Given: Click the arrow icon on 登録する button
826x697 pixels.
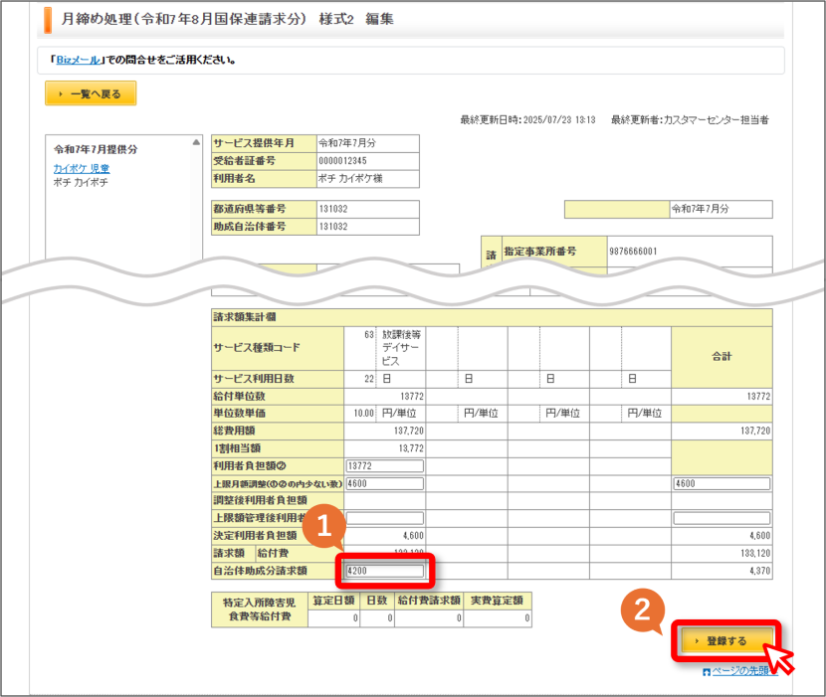Looking at the screenshot, I should coord(697,640).
